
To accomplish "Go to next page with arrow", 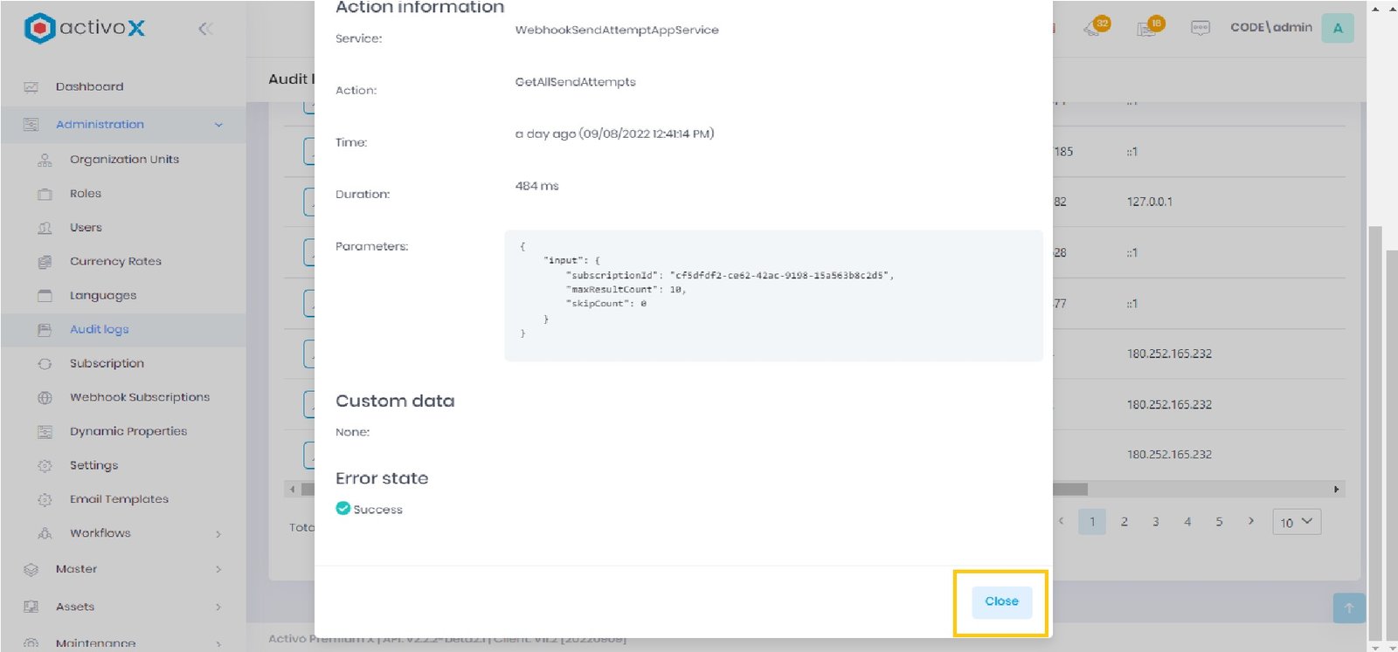I will [1251, 521].
